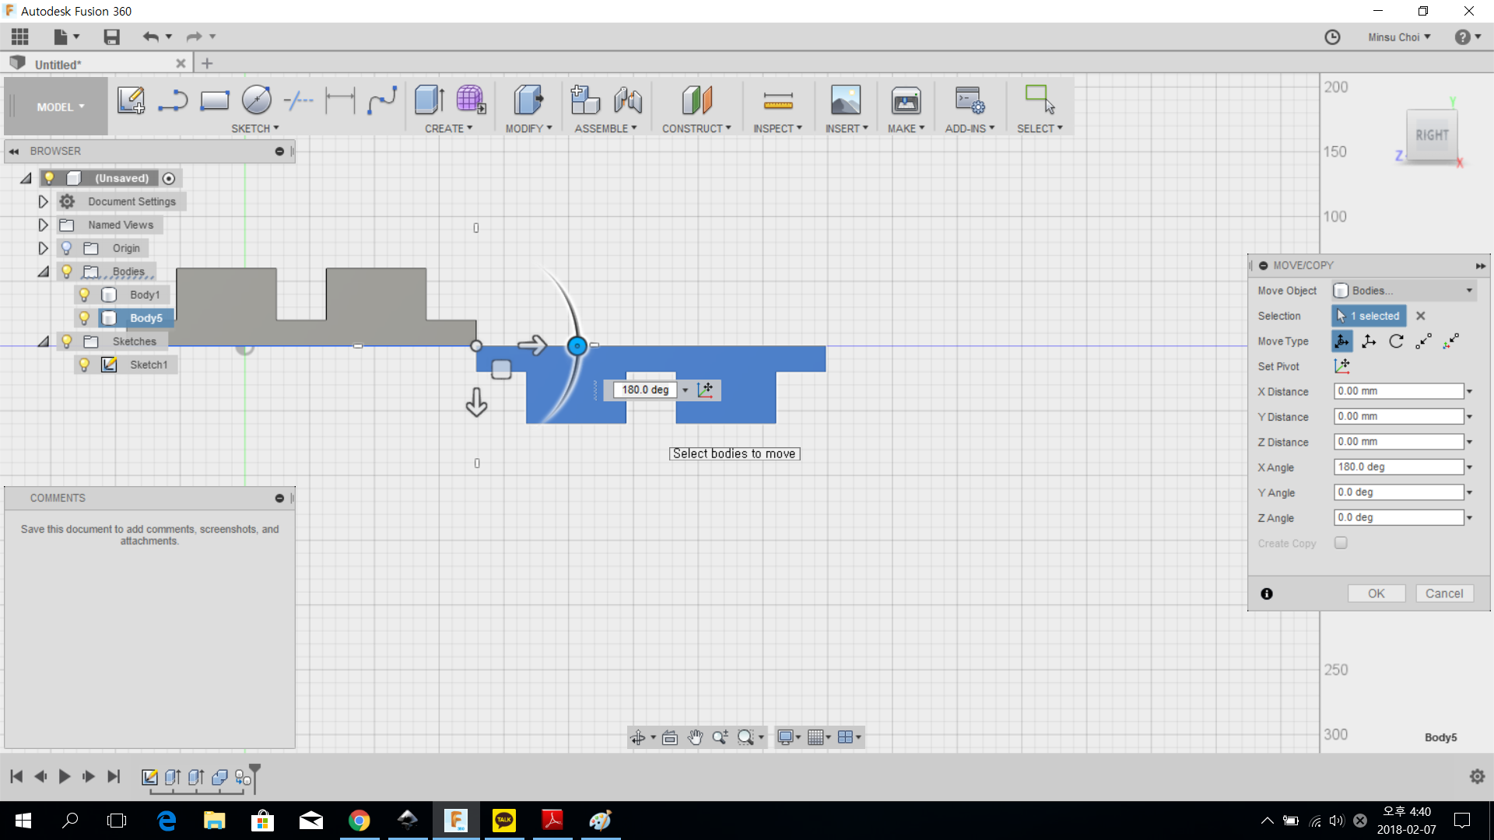Screen dimensions: 1494x840
Task: Click the Create Form tool icon
Action: tap(471, 100)
